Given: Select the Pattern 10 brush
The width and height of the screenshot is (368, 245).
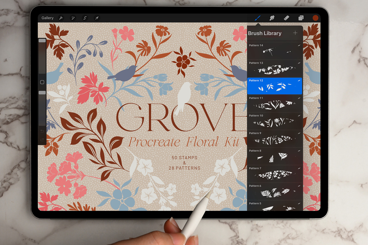Looking at the screenshot, I should (x=275, y=121).
